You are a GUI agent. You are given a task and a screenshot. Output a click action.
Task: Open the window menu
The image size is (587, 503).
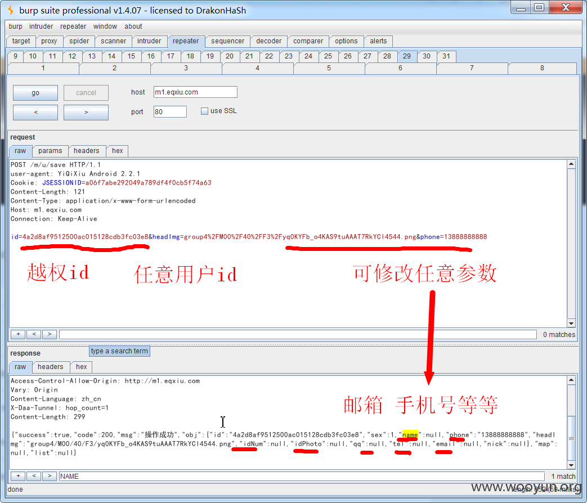[x=105, y=26]
